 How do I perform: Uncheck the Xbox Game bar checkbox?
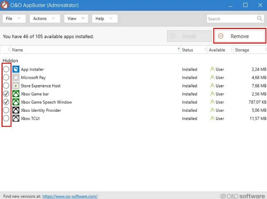tap(6, 94)
